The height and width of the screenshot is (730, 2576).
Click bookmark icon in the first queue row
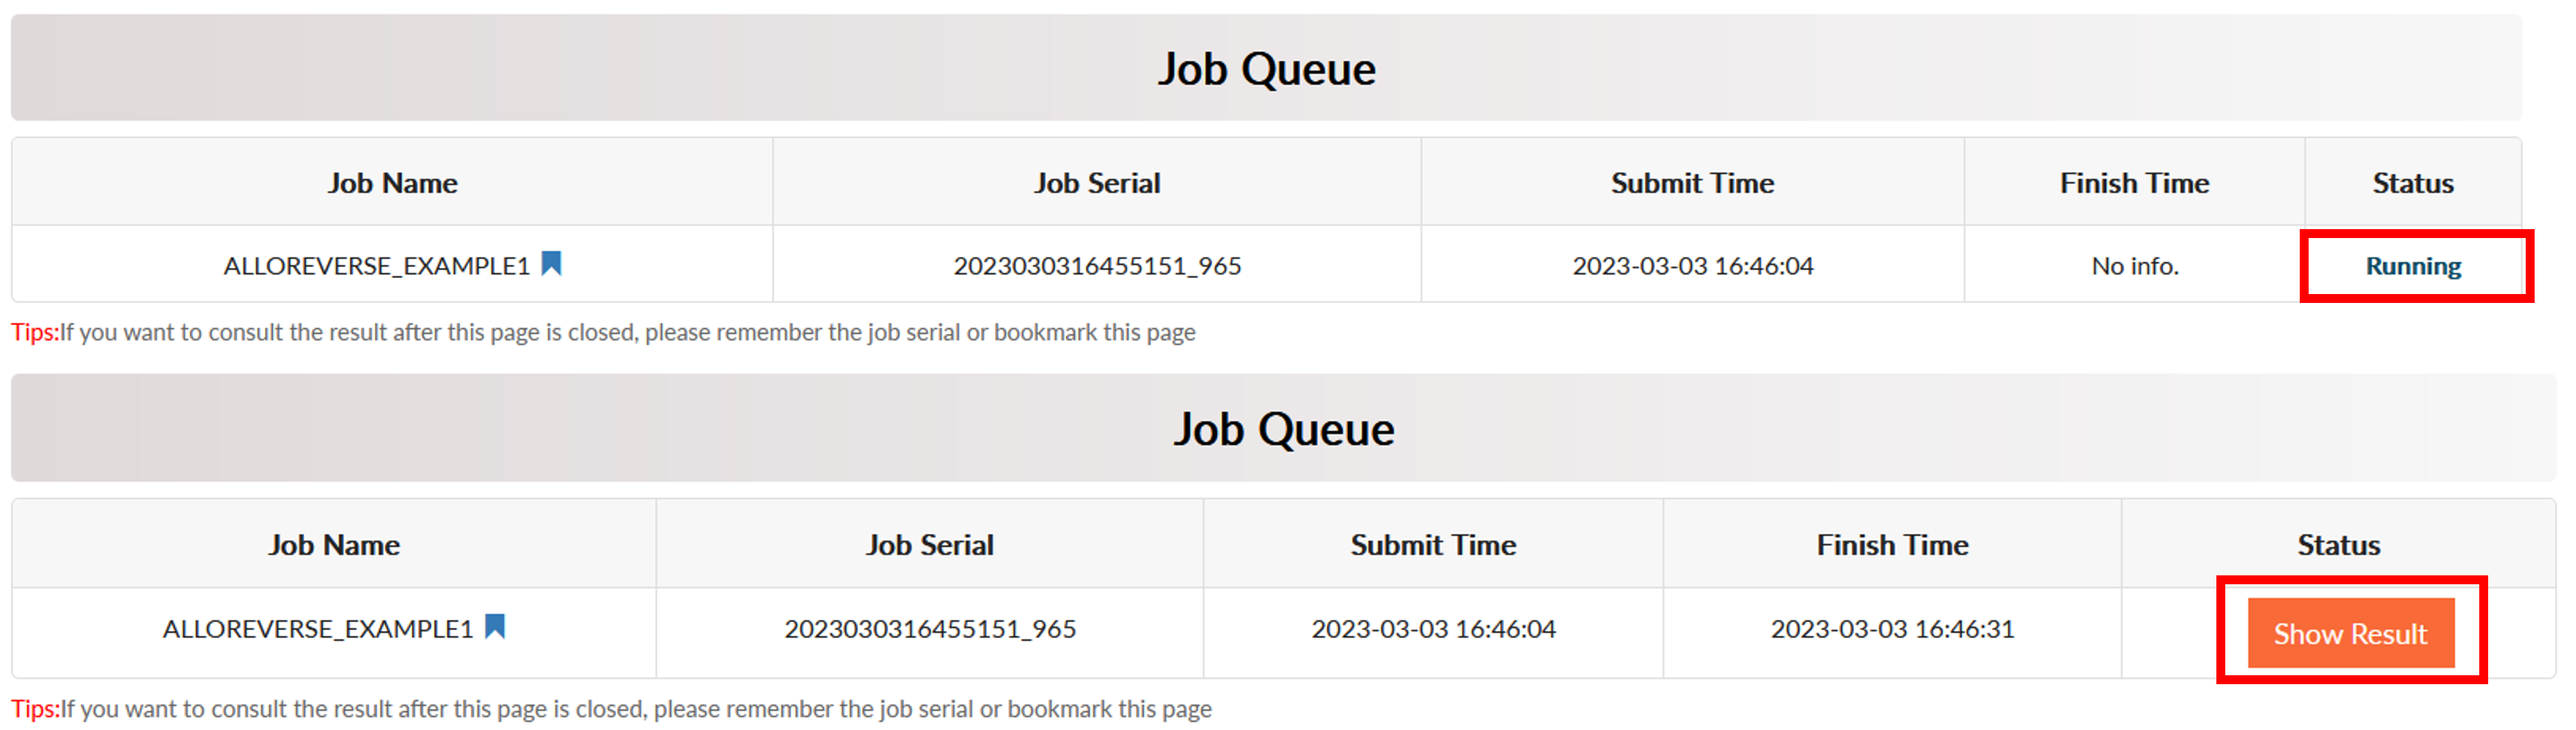(551, 264)
